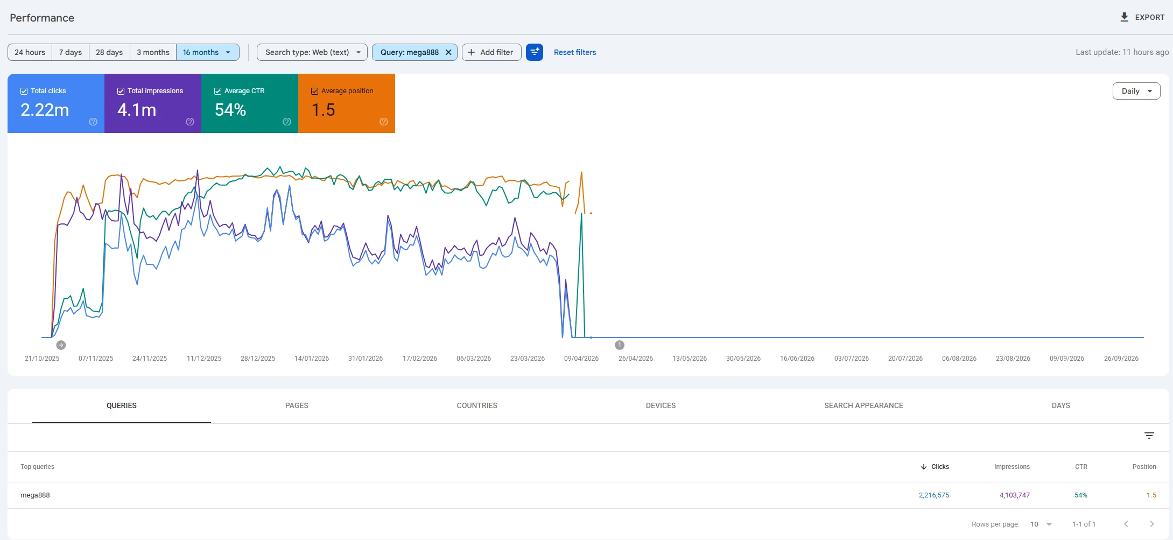The image size is (1173, 540).
Task: Open Total impressions help question icon
Action: click(190, 122)
